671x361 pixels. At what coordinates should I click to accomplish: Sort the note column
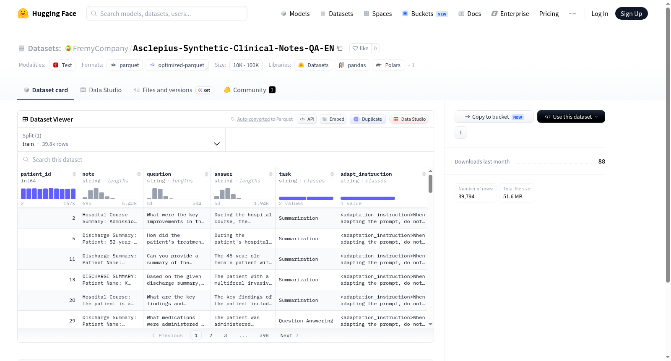tap(139, 174)
